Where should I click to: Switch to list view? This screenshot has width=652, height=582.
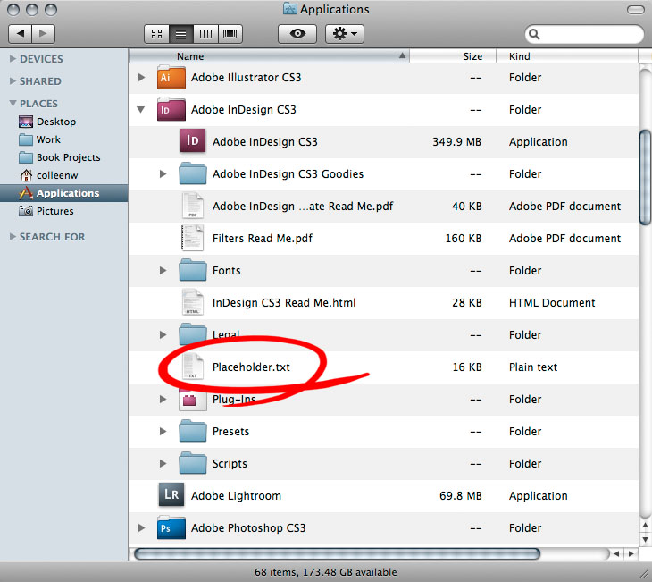click(x=181, y=34)
